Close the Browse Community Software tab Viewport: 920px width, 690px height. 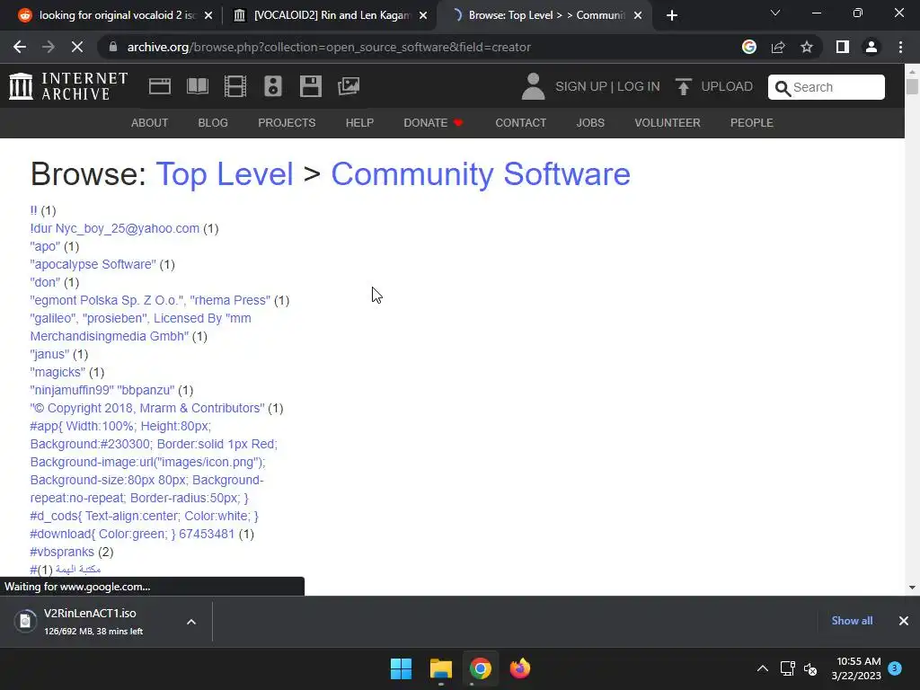638,16
